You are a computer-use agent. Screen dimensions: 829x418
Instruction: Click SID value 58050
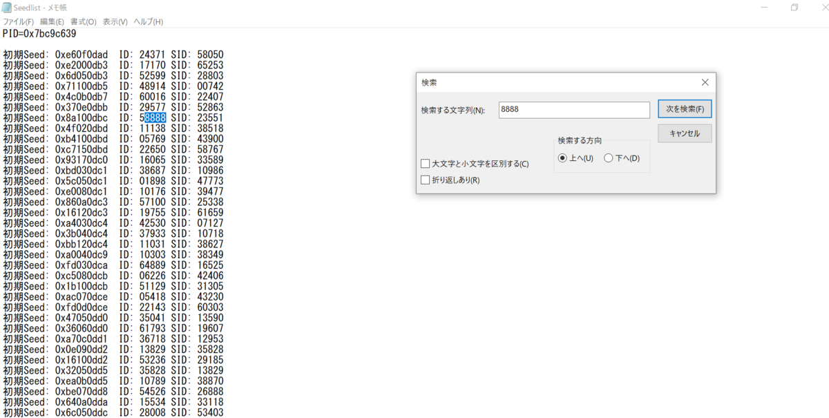(x=210, y=55)
